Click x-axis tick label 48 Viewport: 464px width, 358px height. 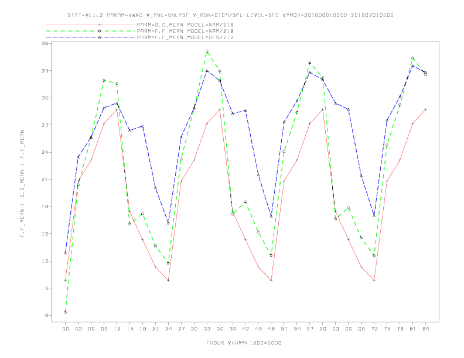pos(271,329)
